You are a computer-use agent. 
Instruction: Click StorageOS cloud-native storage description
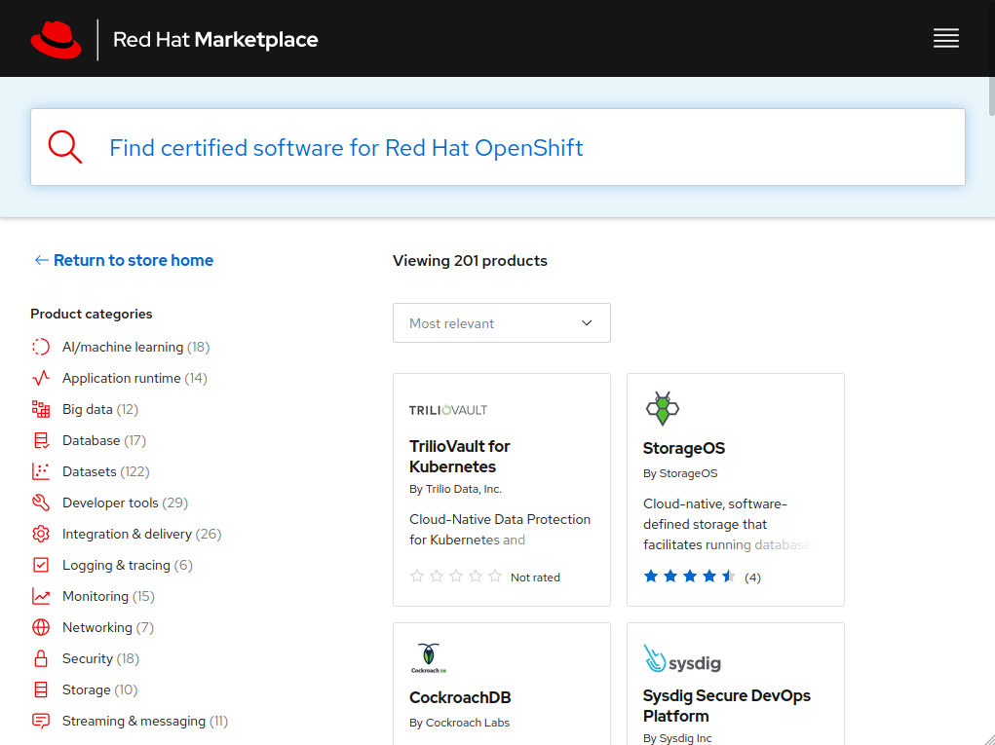click(x=727, y=524)
